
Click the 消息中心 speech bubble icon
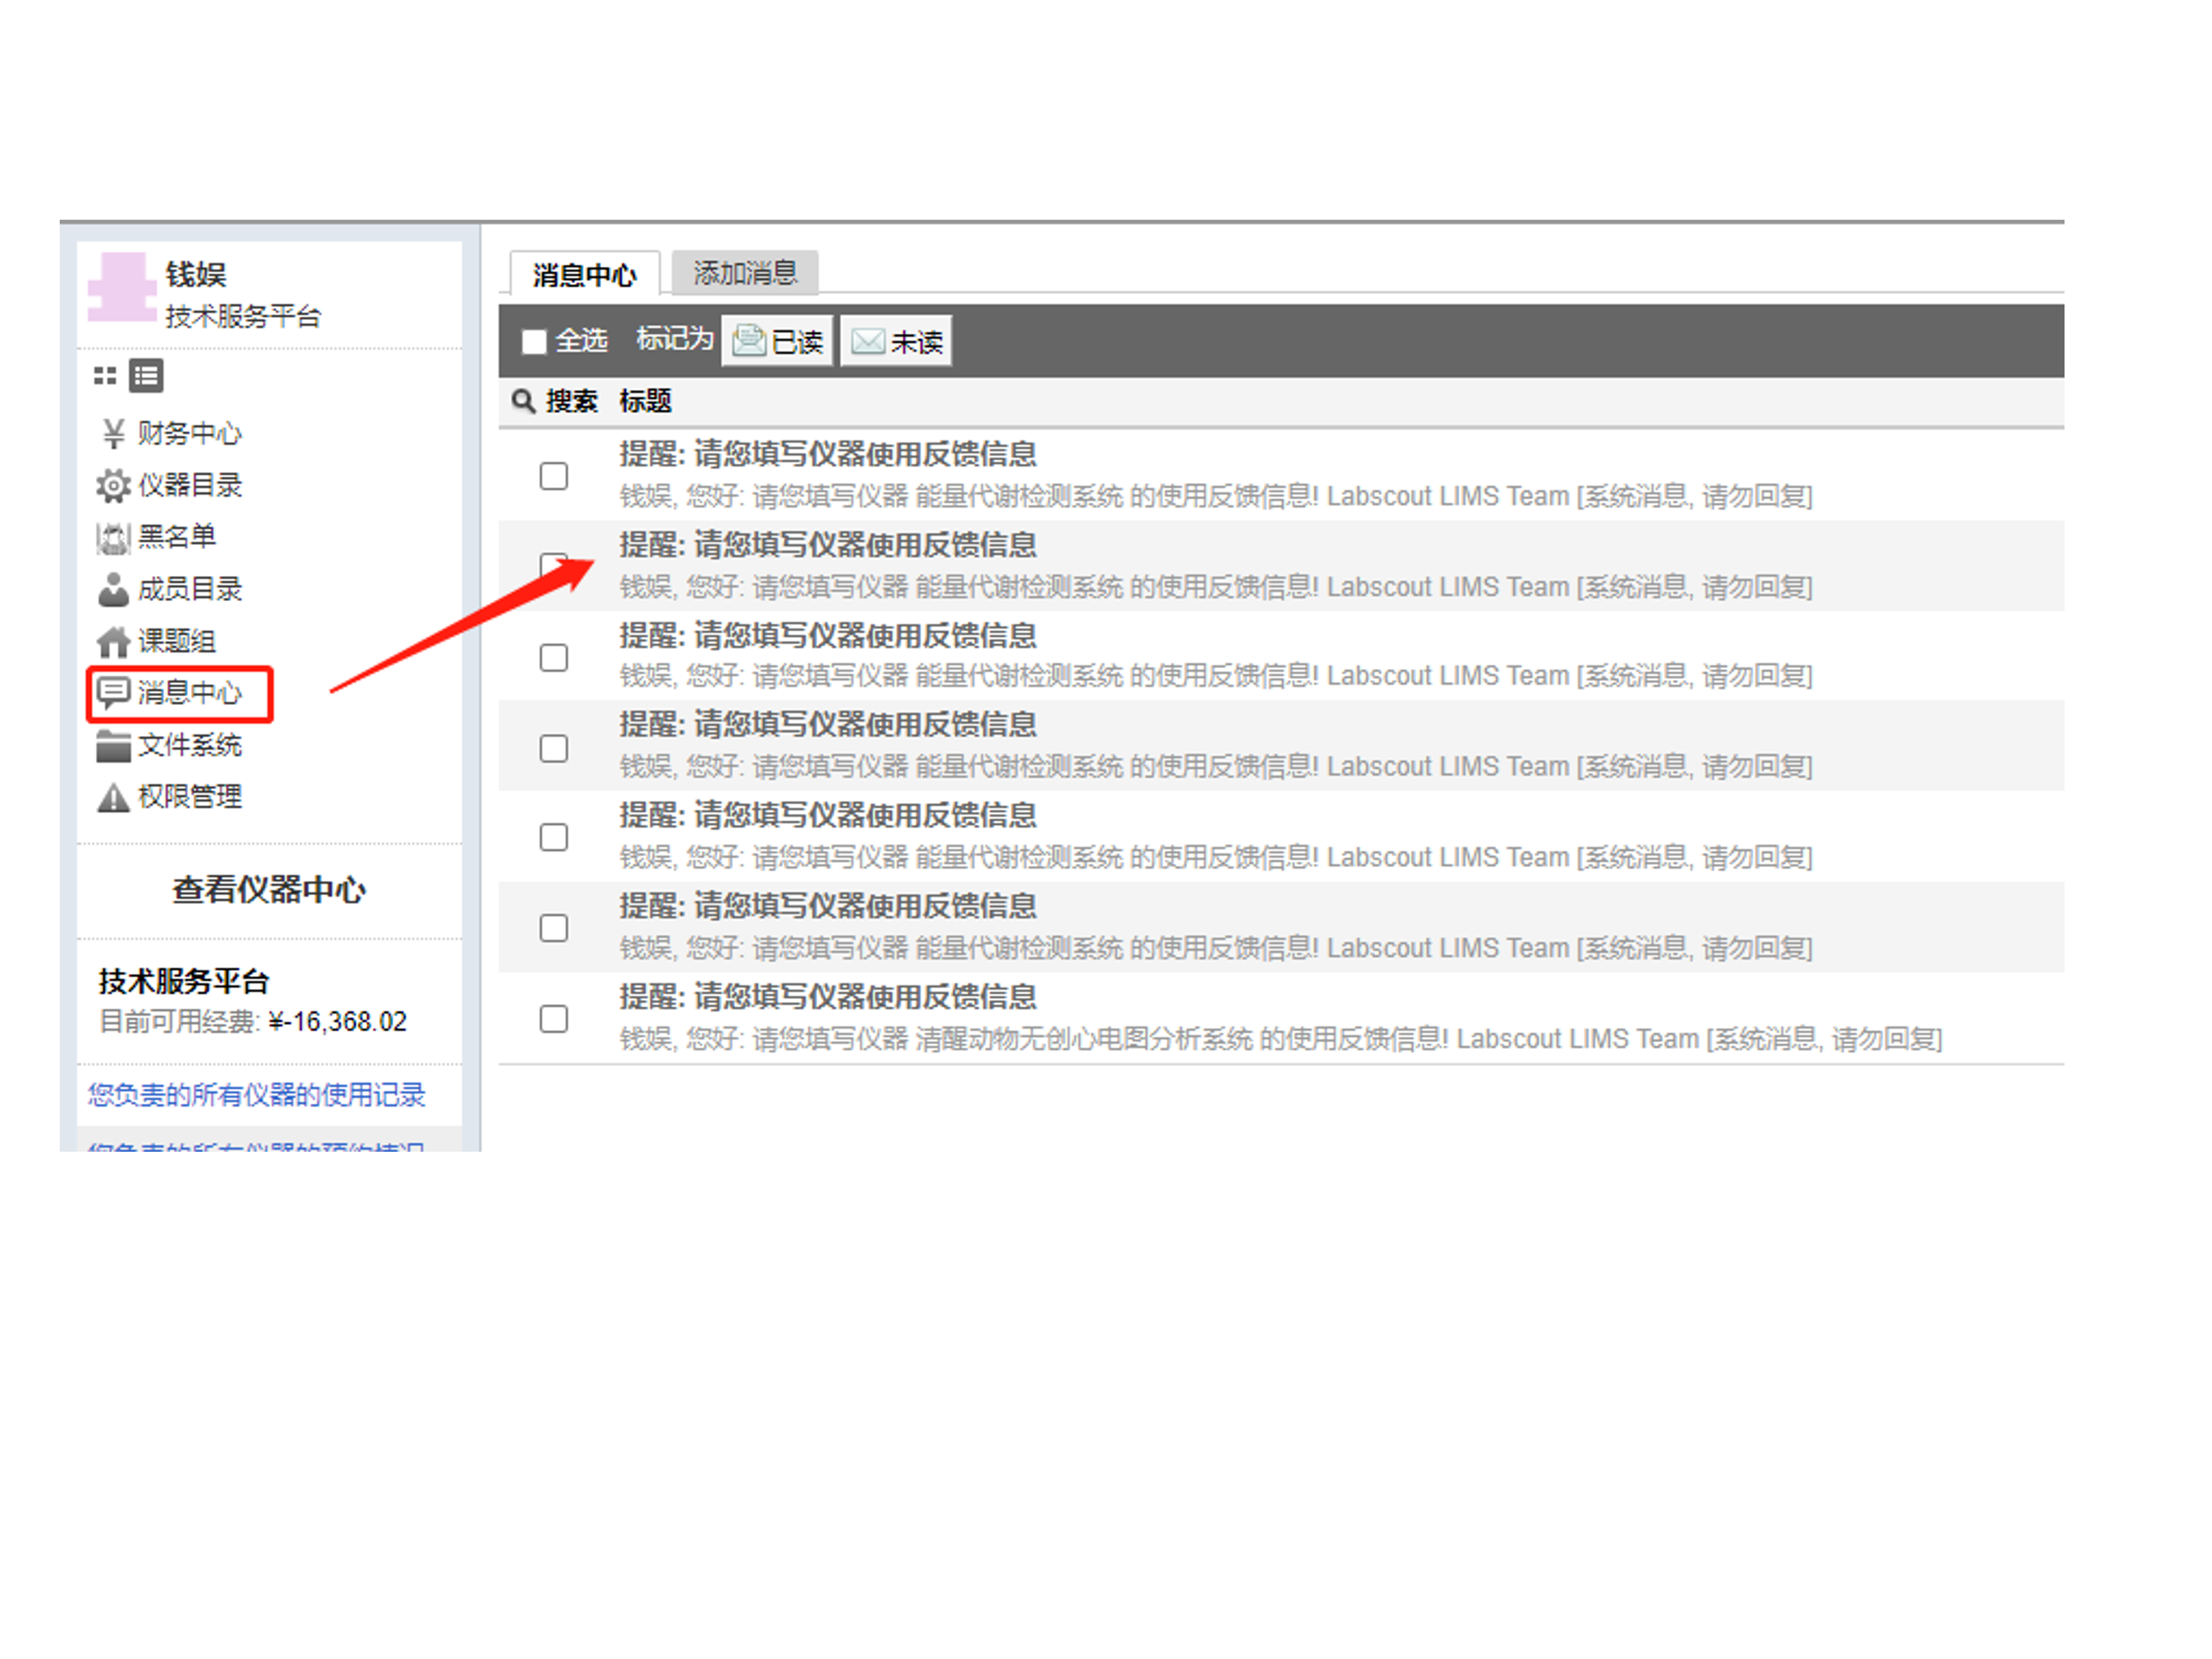click(113, 693)
